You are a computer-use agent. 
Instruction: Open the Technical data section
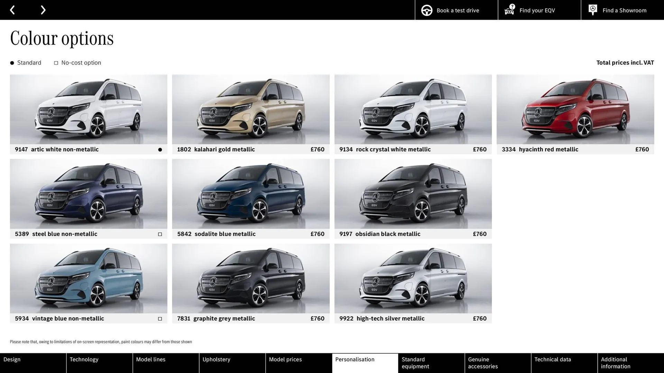553,359
